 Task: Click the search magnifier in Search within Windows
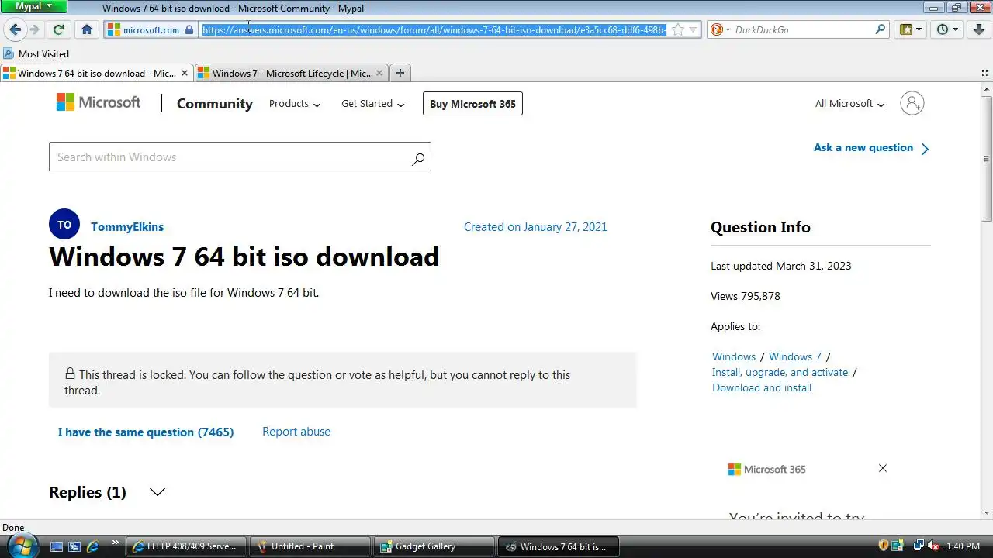418,159
